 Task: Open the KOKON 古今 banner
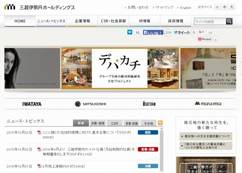point(208,68)
